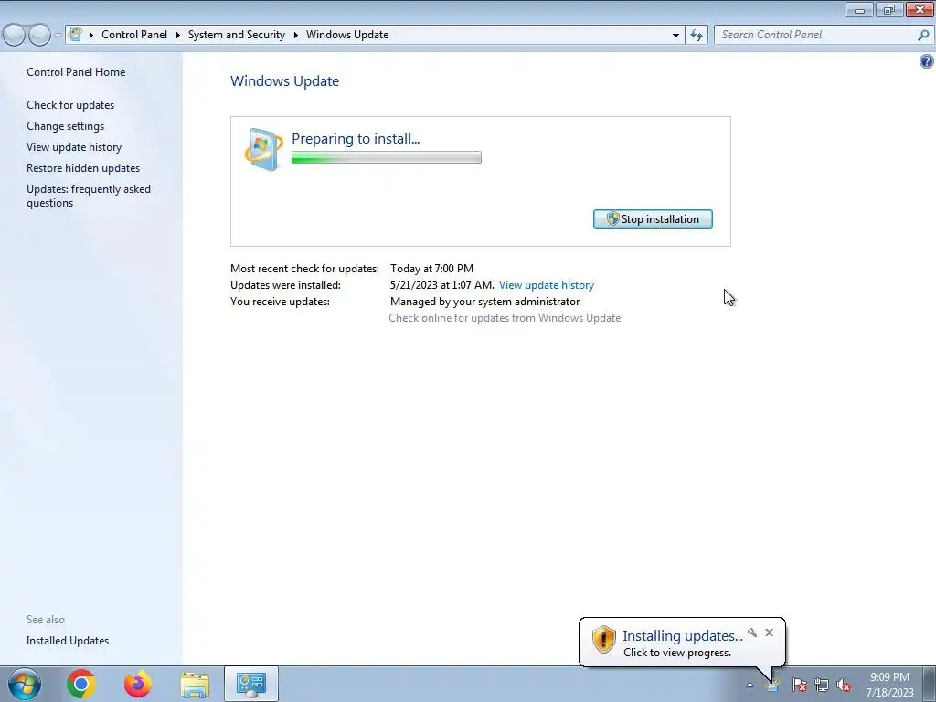Click Check for updates in sidebar

coord(70,105)
